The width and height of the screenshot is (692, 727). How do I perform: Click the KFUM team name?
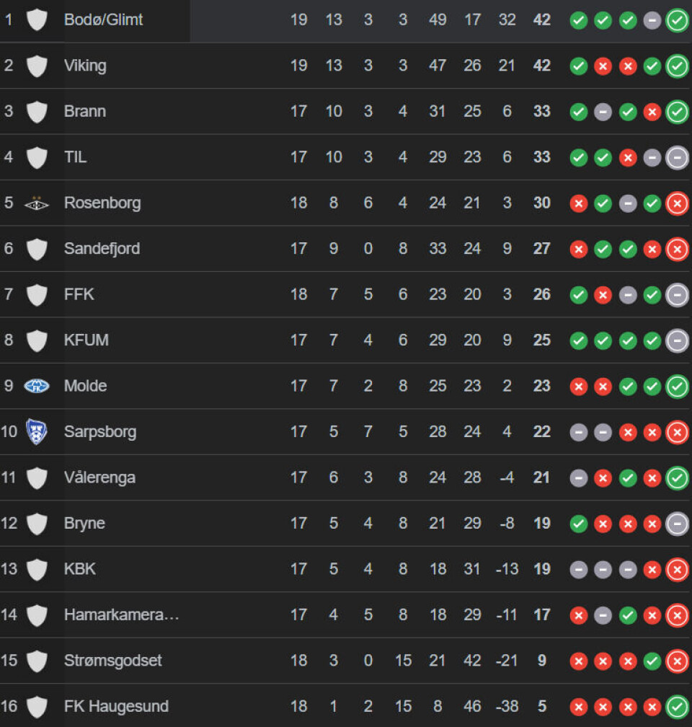(86, 340)
